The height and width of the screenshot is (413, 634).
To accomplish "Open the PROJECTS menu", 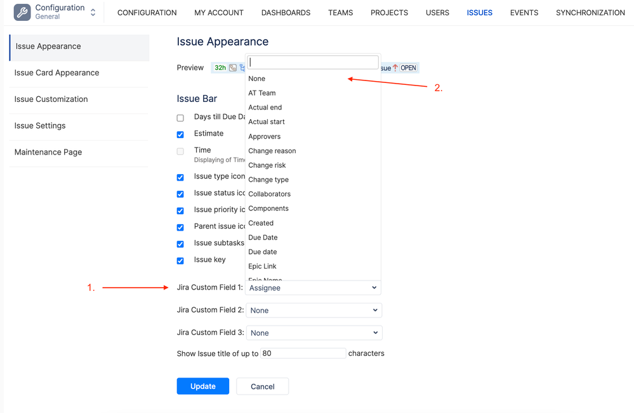I will coord(389,13).
